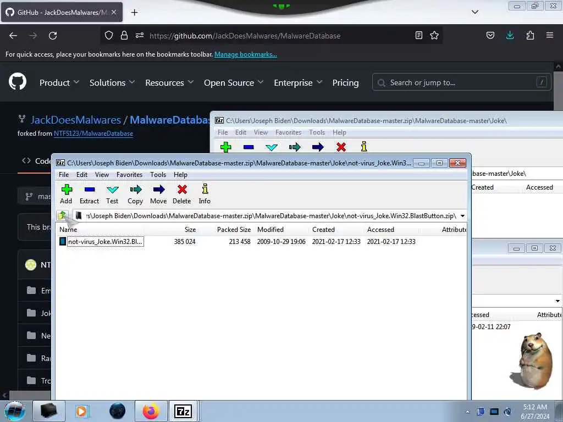
Task: Open the Windows Start menu
Action: point(14,411)
